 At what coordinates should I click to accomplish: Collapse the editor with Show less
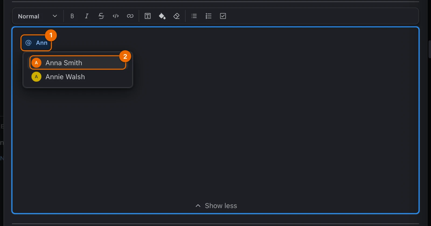(x=216, y=206)
